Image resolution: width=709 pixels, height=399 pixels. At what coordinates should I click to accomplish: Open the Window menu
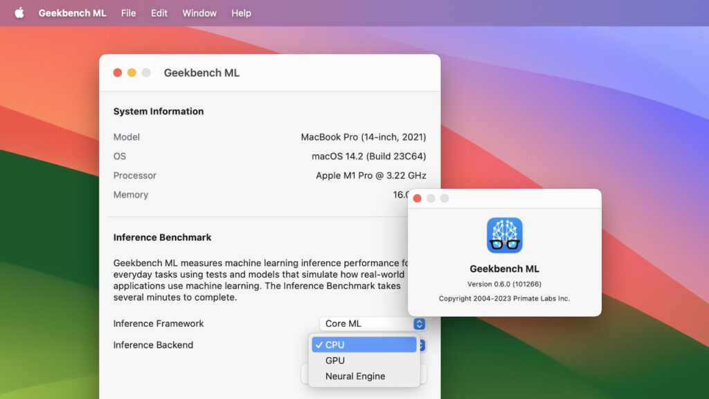pyautogui.click(x=199, y=12)
